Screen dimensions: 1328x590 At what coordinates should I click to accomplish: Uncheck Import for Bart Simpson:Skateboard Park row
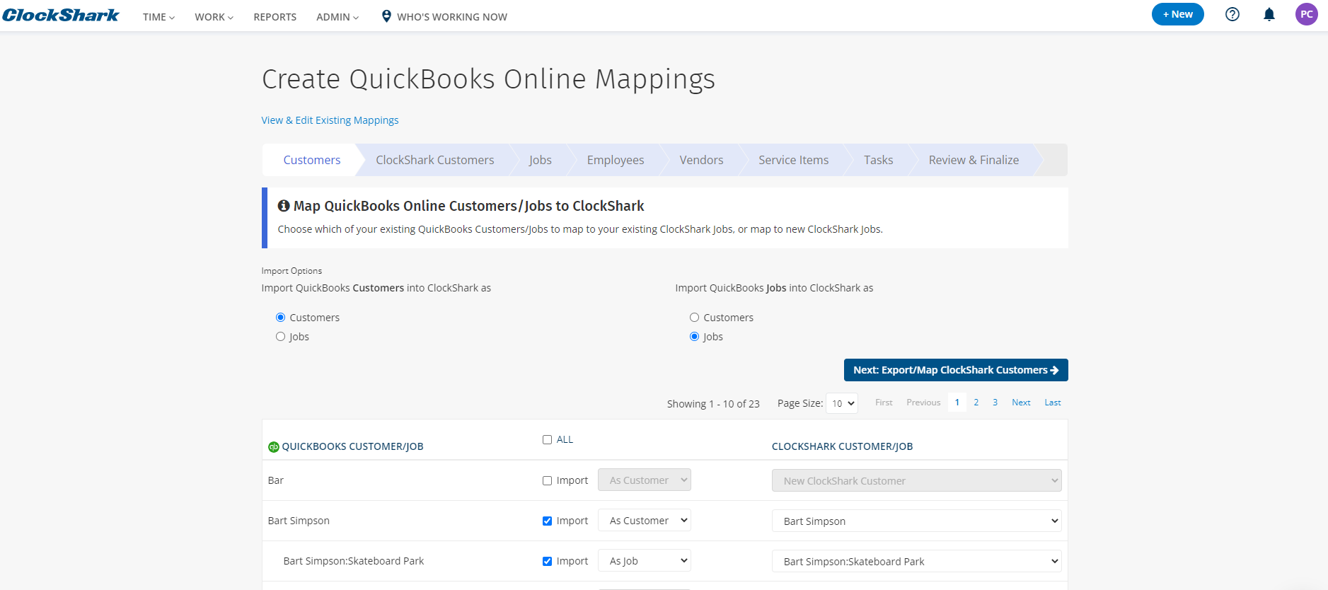click(547, 562)
